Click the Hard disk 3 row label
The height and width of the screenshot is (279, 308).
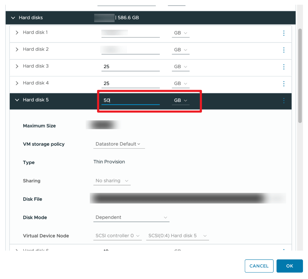coord(35,66)
